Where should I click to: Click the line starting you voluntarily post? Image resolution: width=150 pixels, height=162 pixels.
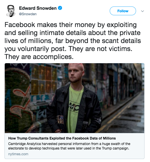coord(68,49)
